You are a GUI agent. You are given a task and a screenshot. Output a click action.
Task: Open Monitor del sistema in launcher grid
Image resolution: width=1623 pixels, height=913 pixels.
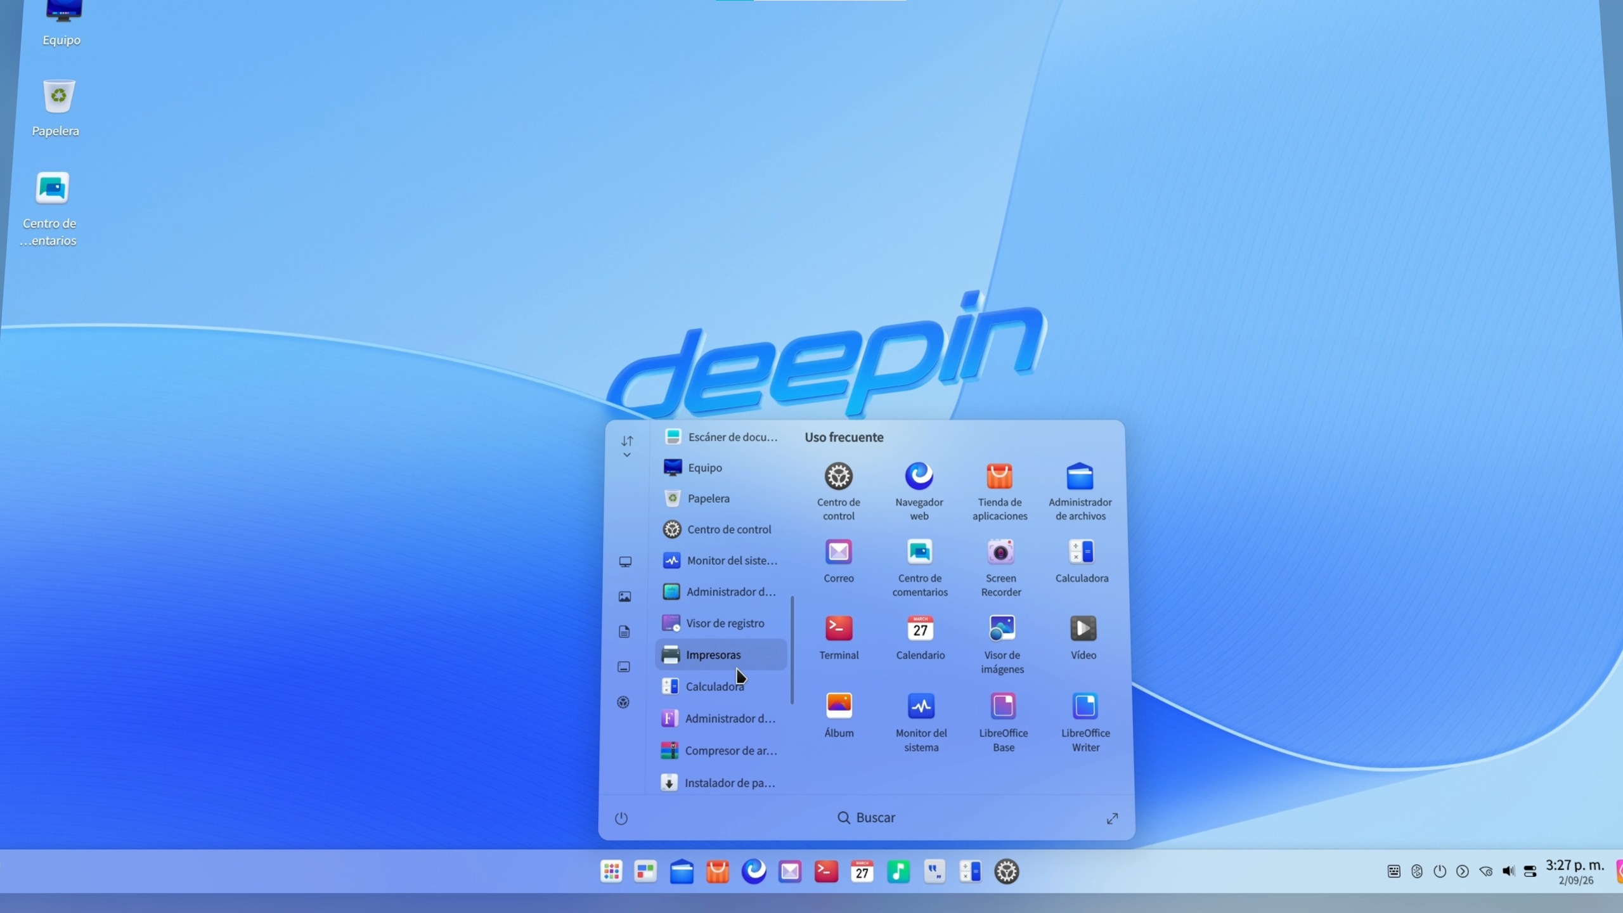point(921,723)
